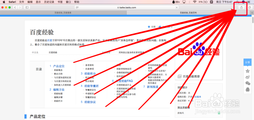Show Reader view icon in address bar
254x120 pixels.
pyautogui.click(x=77, y=7)
